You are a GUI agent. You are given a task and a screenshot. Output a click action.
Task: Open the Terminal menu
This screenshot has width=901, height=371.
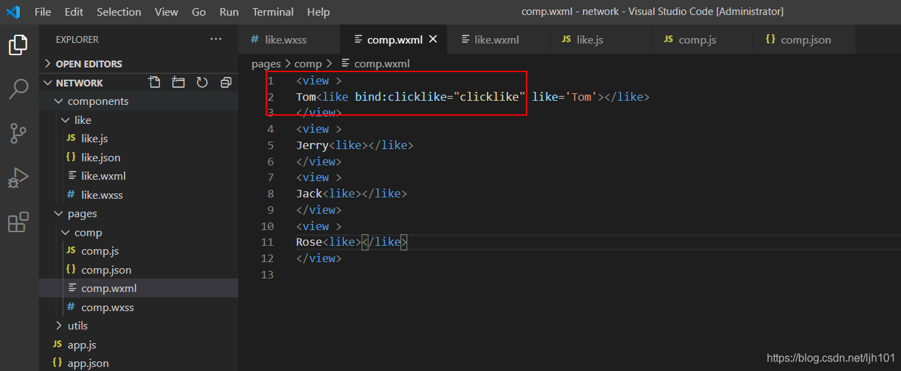coord(272,12)
